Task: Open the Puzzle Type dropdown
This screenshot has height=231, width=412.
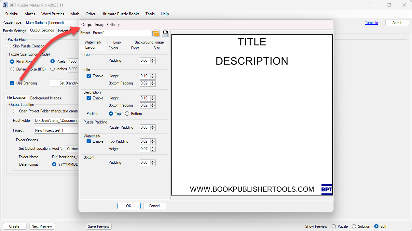Action: pyautogui.click(x=51, y=23)
